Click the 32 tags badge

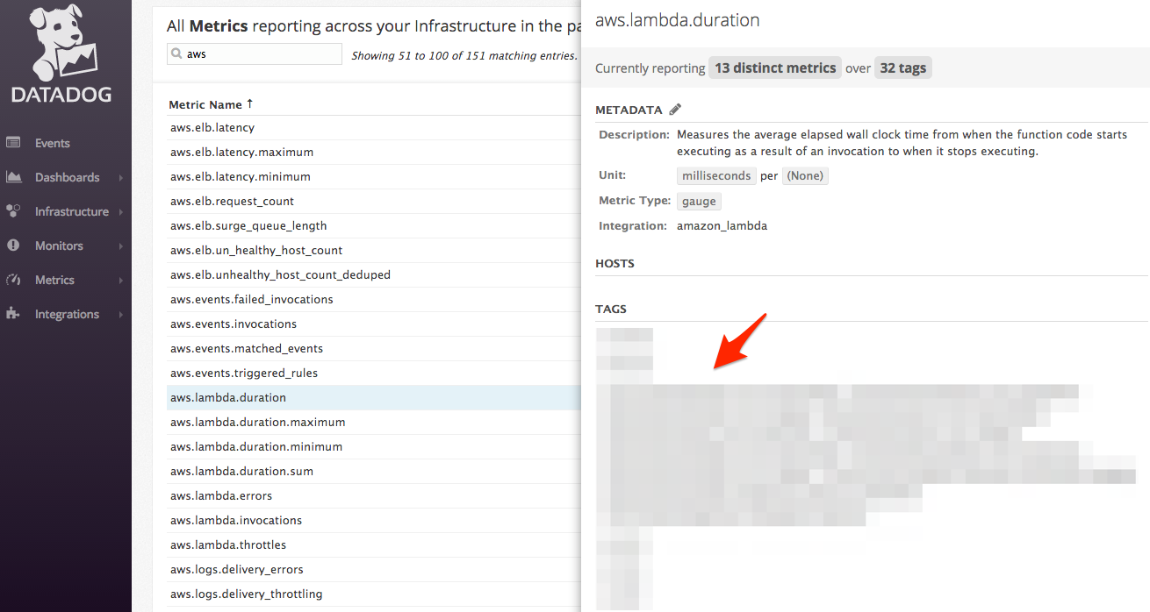(x=902, y=68)
